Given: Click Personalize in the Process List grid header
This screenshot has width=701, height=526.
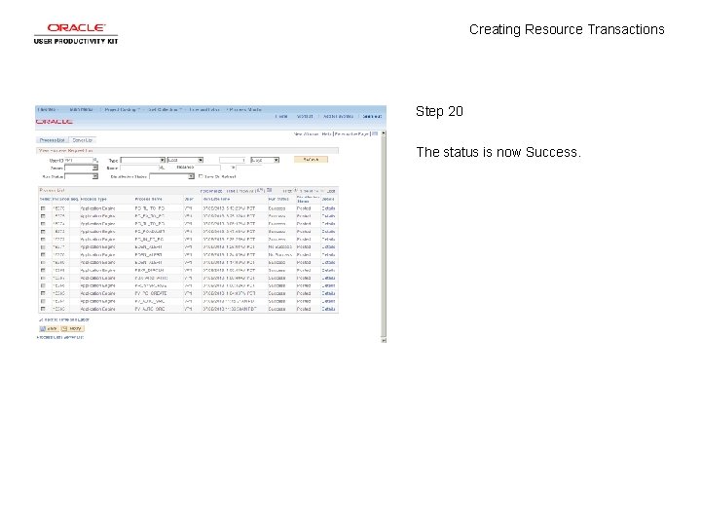Looking at the screenshot, I should (x=211, y=191).
